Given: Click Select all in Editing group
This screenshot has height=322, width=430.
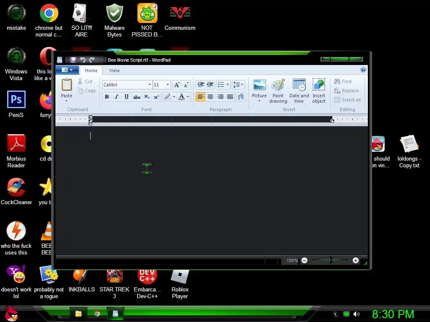Looking at the screenshot, I should coord(347,100).
